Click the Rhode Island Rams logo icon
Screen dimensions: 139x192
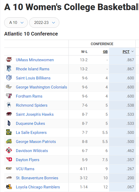click(x=9, y=69)
